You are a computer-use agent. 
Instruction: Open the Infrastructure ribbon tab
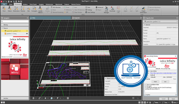click(49, 4)
